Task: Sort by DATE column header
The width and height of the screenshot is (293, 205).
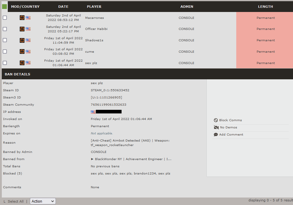Action: (63, 7)
